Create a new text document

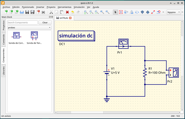[11, 12]
